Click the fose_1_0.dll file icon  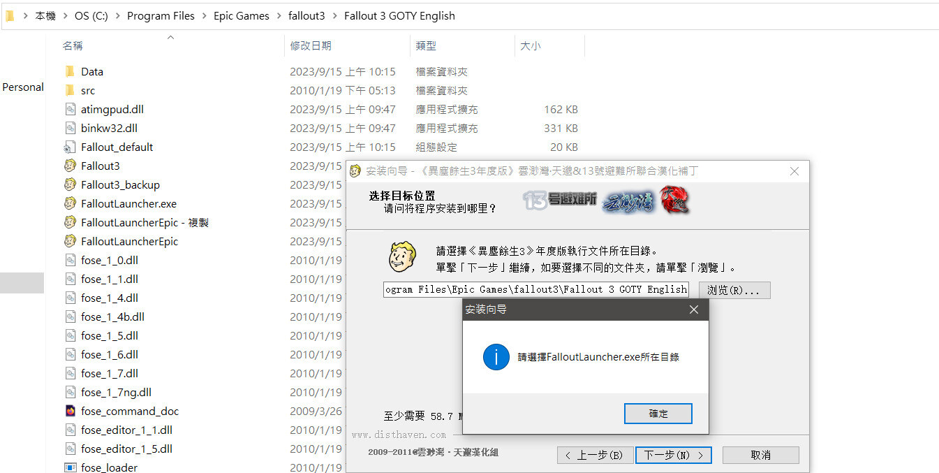(70, 260)
